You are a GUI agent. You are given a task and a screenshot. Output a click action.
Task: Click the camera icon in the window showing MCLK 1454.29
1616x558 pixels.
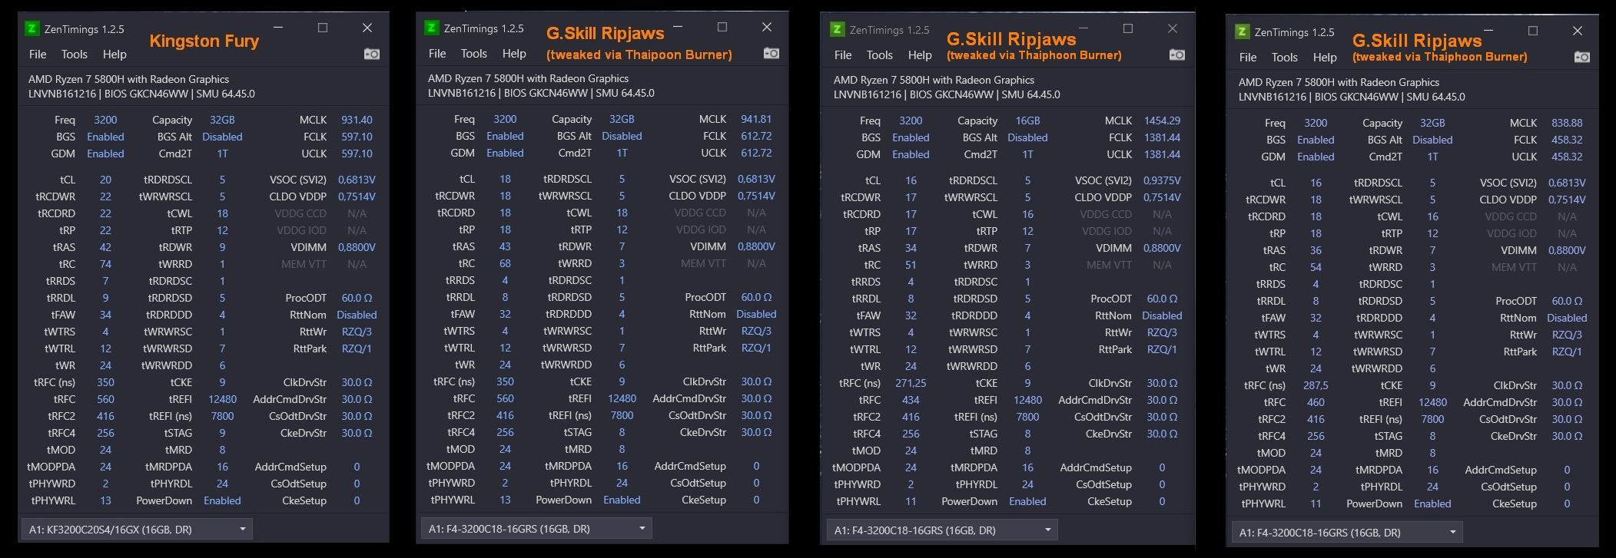1177,54
